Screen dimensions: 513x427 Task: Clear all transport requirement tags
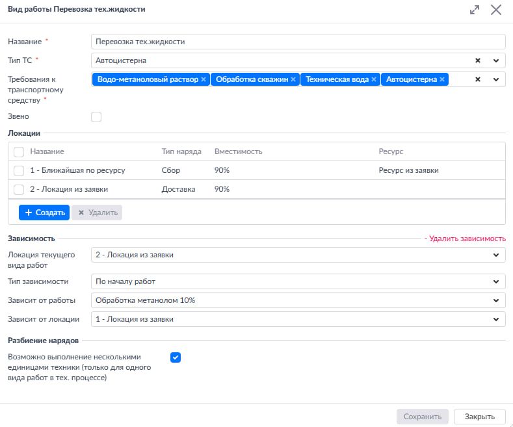pos(478,79)
